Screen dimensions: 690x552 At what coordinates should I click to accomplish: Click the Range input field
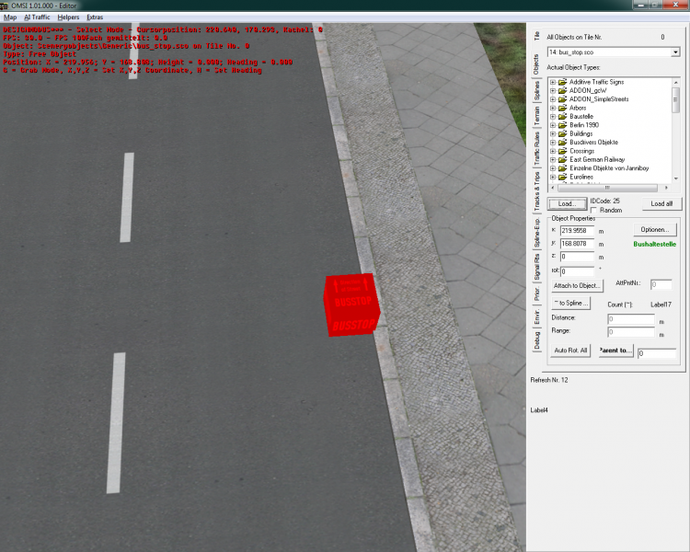pos(630,332)
